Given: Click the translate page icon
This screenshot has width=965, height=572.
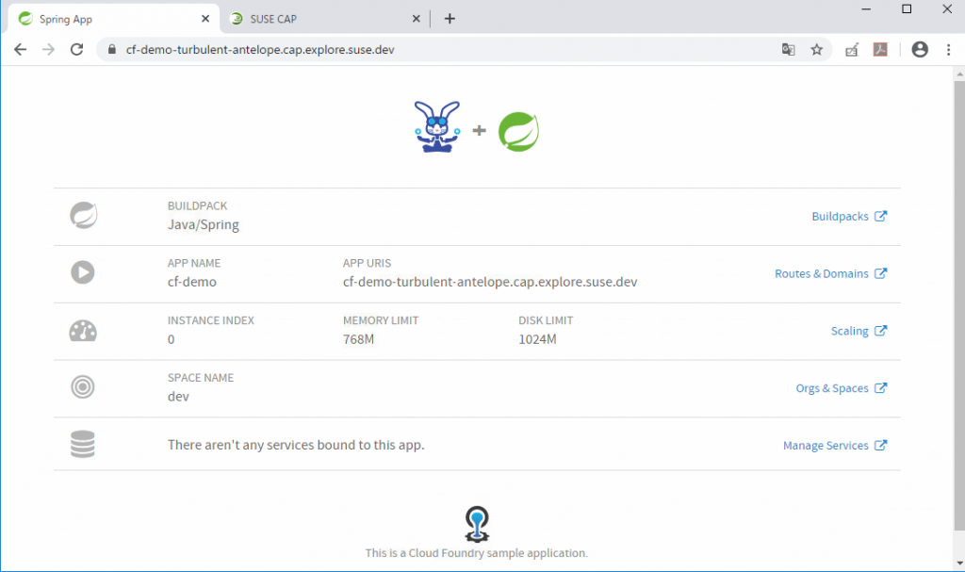Looking at the screenshot, I should [x=789, y=50].
